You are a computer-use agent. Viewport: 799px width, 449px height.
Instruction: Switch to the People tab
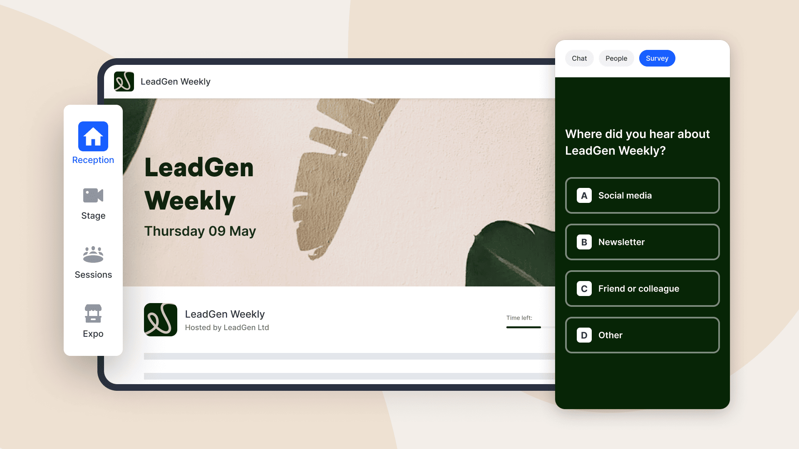616,58
